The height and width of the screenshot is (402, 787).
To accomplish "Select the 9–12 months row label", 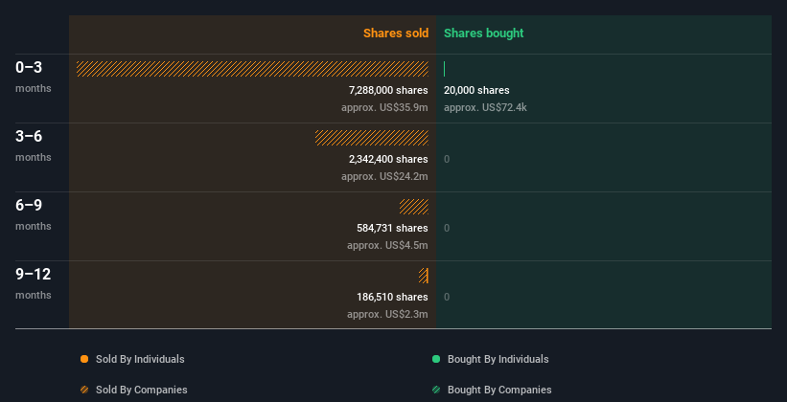I will tap(34, 283).
